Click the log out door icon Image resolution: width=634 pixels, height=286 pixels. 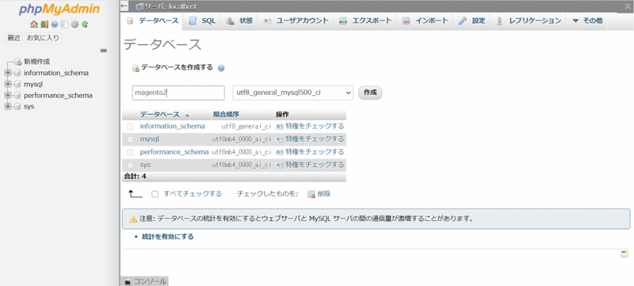pyautogui.click(x=44, y=25)
